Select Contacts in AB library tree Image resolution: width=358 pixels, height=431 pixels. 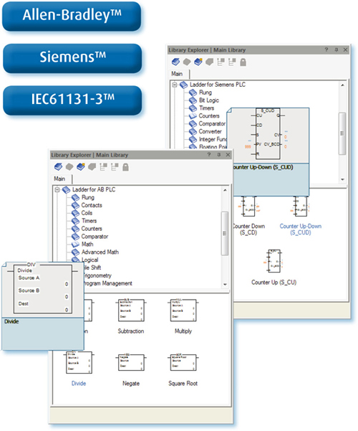(x=92, y=205)
